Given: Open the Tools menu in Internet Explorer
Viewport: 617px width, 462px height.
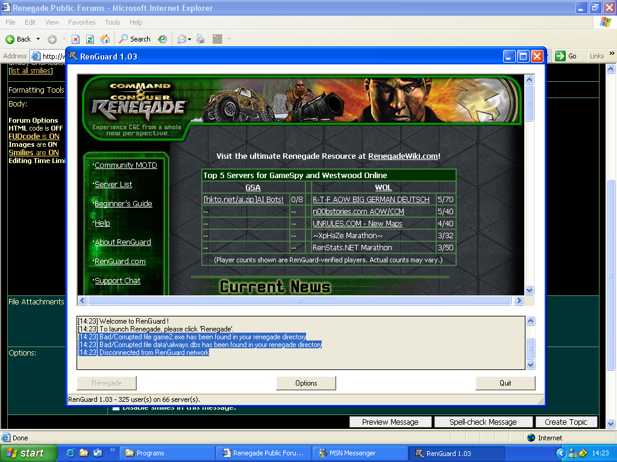Looking at the screenshot, I should (113, 22).
